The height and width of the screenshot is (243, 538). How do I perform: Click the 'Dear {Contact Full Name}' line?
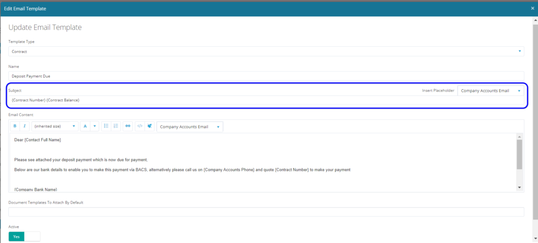point(38,140)
